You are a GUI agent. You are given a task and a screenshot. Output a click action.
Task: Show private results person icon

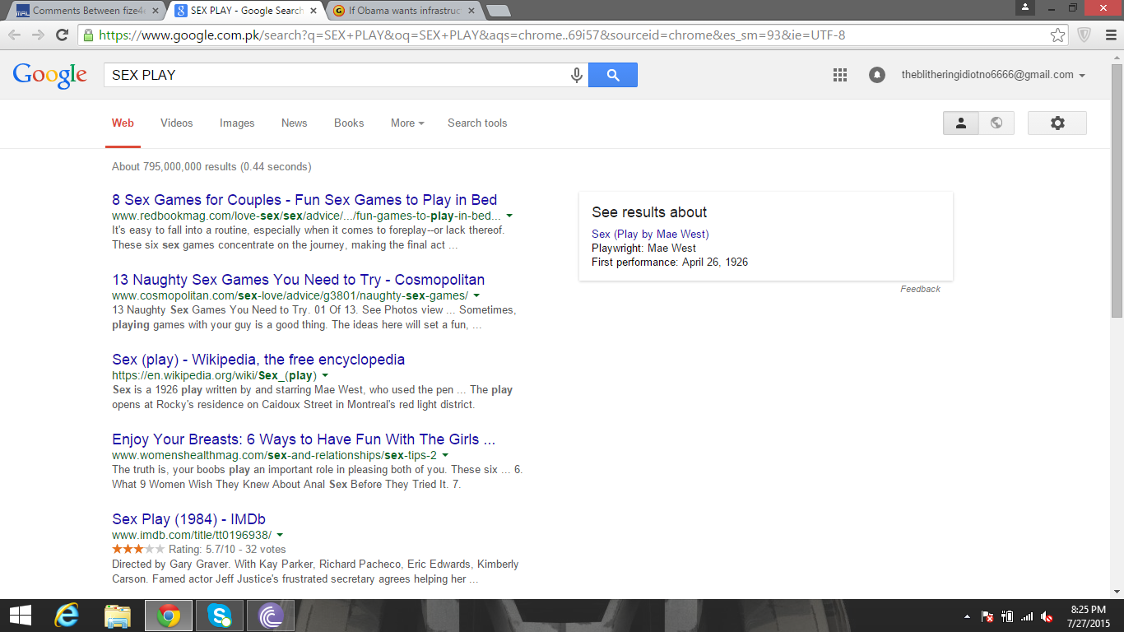click(960, 123)
